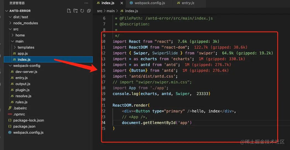Click the New Folder icon in explorer header
The width and height of the screenshot is (290, 150).
click(76, 11)
